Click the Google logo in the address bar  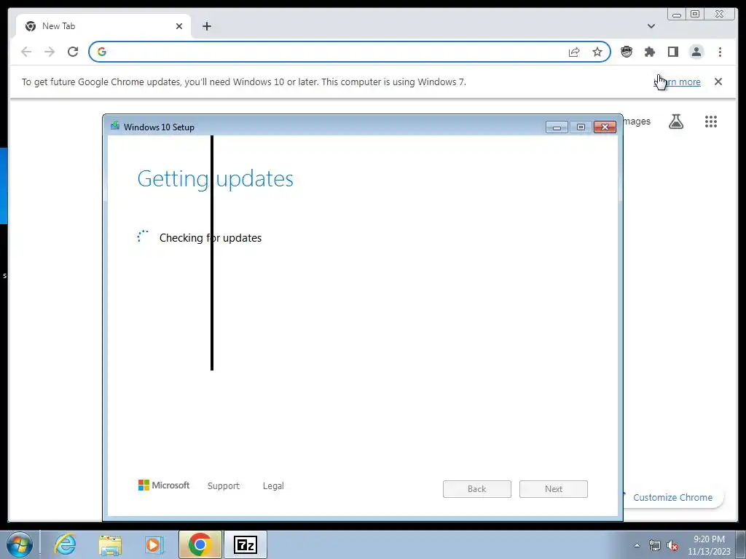click(x=102, y=52)
